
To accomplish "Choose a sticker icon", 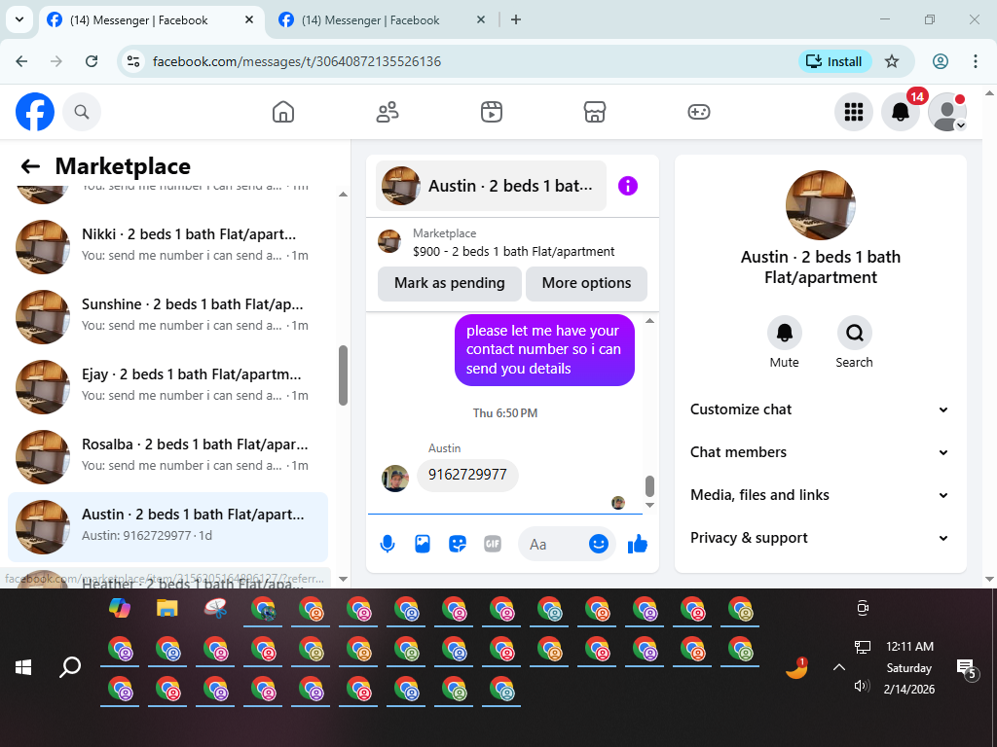I will (x=458, y=545).
